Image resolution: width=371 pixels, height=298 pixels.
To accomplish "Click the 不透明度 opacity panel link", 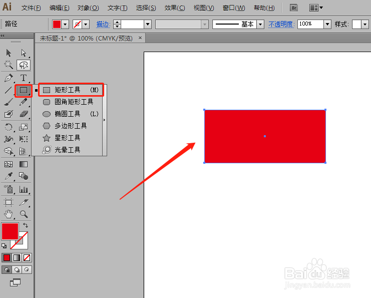I will tap(281, 24).
